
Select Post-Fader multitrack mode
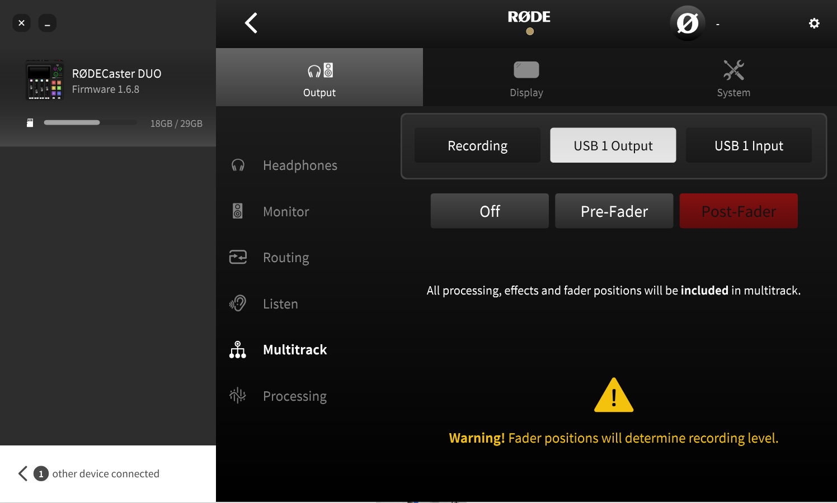739,211
